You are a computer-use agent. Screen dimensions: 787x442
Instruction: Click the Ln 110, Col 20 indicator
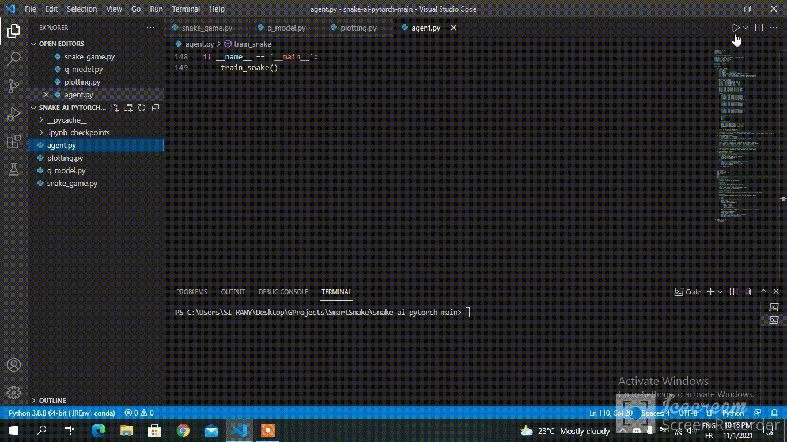611,413
